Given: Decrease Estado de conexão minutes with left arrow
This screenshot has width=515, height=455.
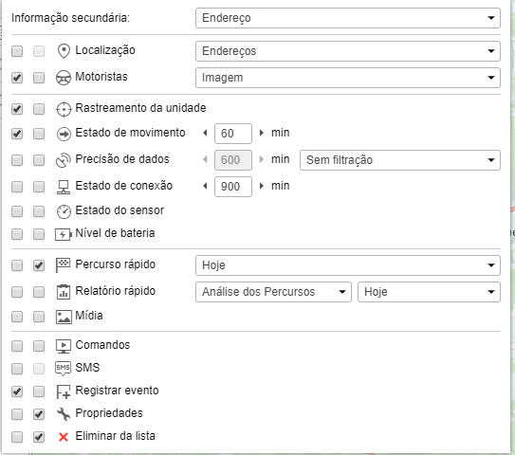Looking at the screenshot, I should click(205, 186).
